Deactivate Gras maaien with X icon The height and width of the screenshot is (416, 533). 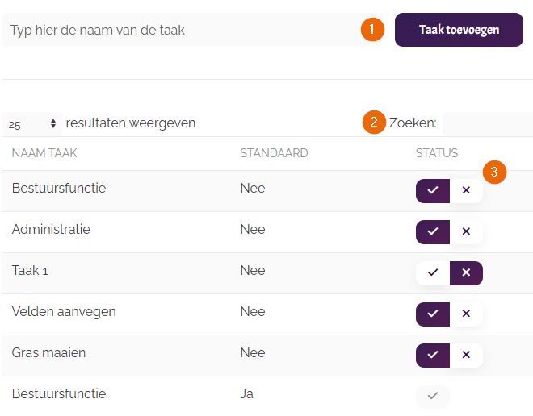click(x=466, y=355)
